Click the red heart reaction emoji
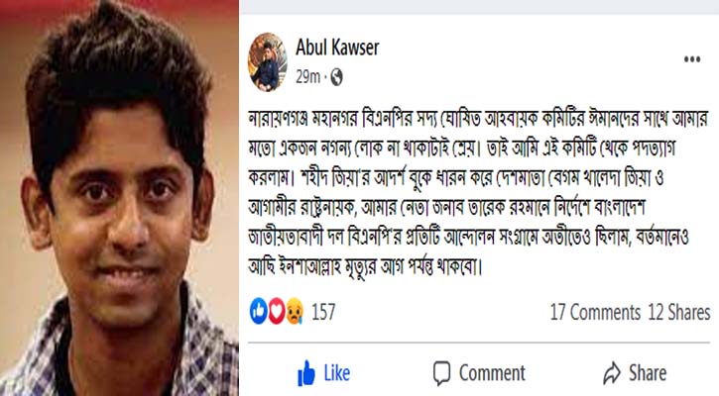The height and width of the screenshot is (396, 719). click(x=277, y=311)
